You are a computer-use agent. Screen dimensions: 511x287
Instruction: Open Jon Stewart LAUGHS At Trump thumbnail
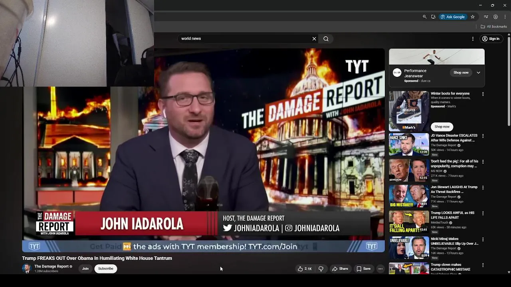tap(409, 196)
